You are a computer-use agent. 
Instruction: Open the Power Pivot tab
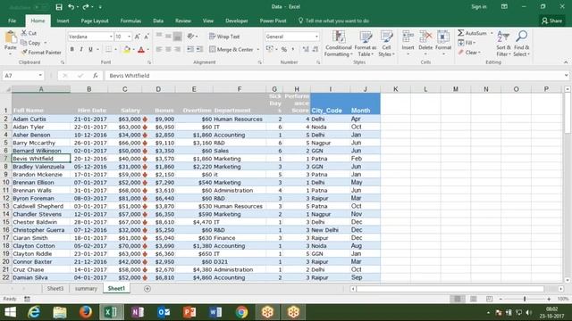pyautogui.click(x=273, y=21)
